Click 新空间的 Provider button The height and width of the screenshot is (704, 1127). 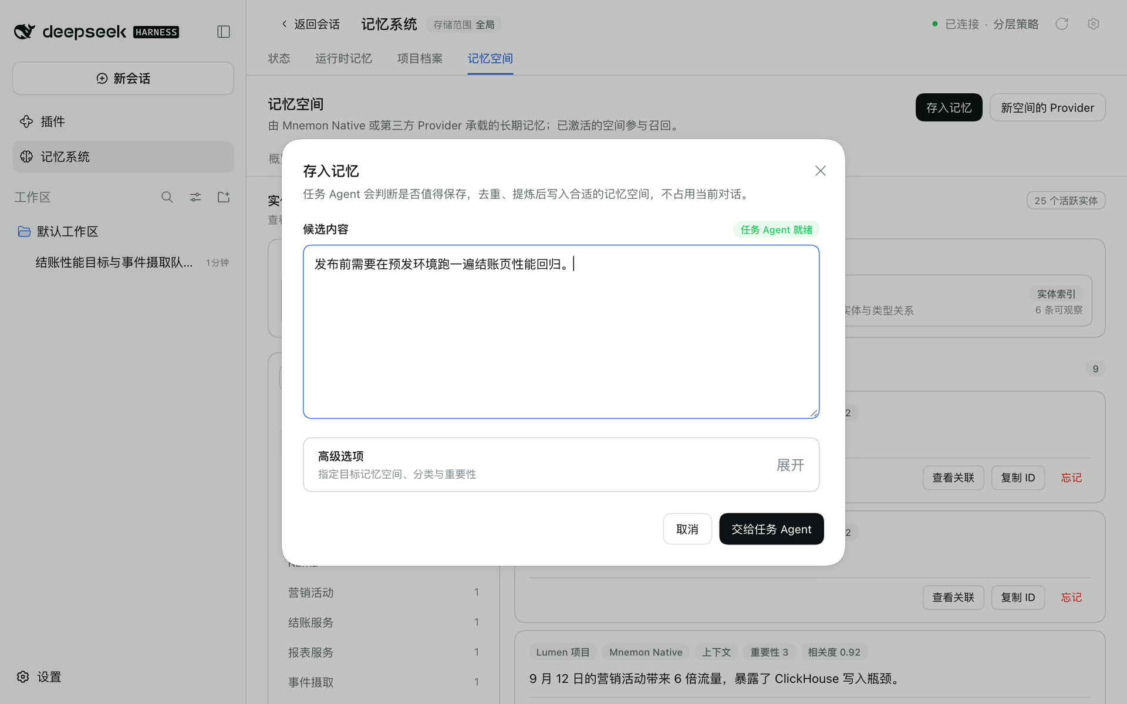coord(1047,107)
